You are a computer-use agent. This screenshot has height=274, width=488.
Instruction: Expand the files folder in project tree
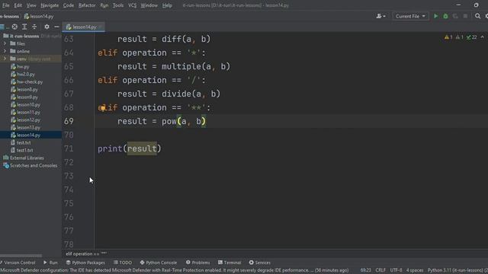click(5, 43)
